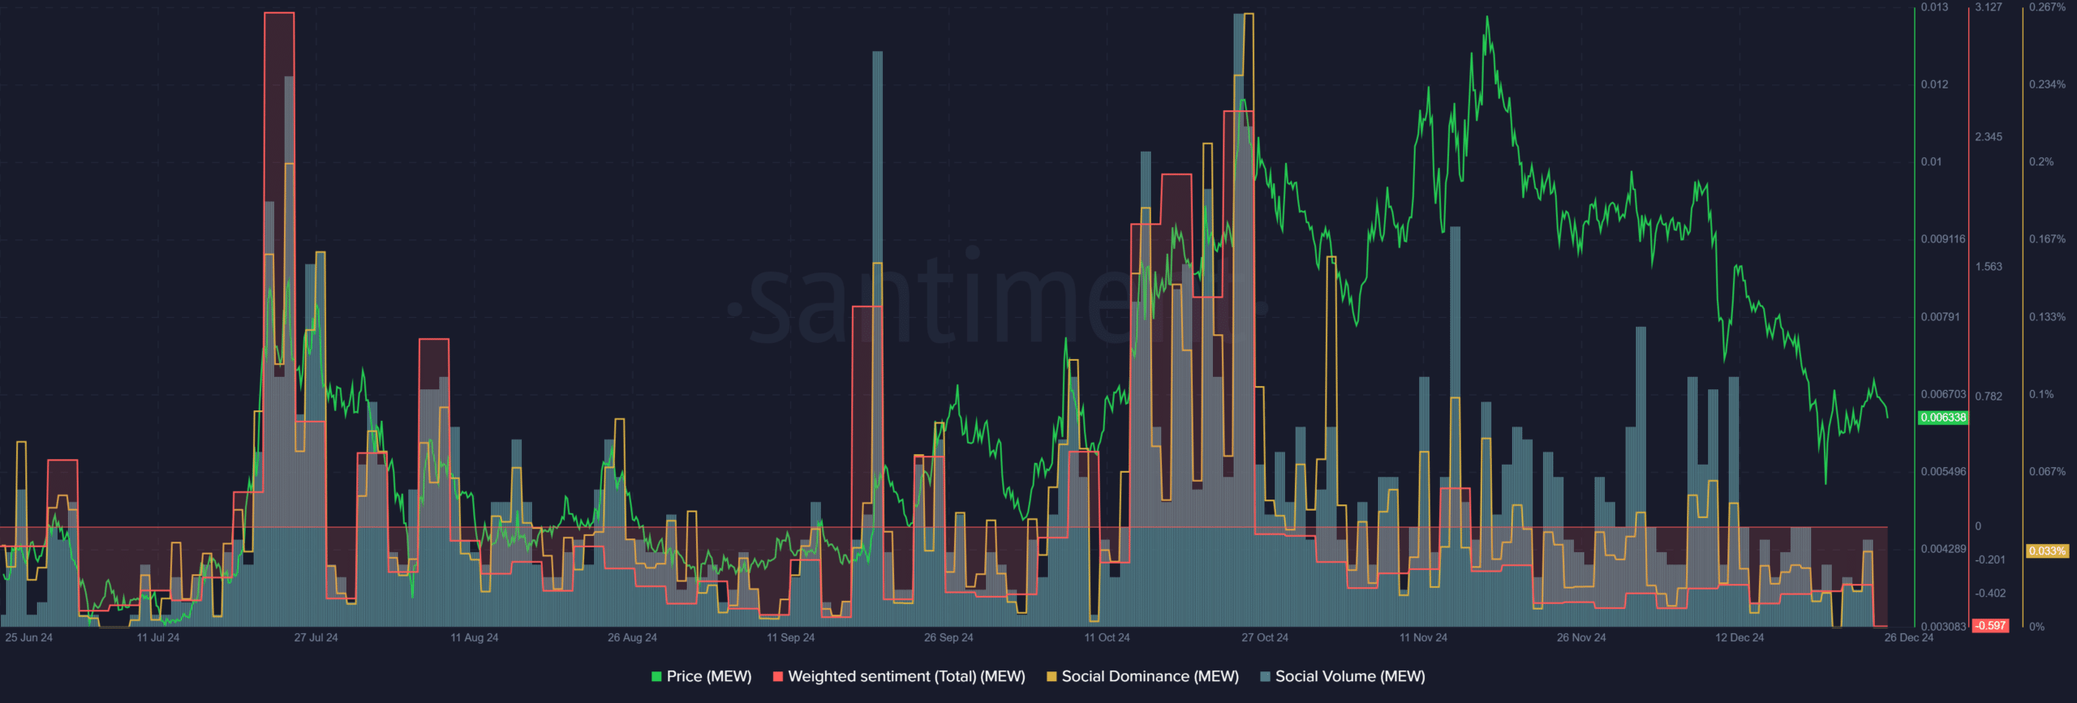Viewport: 2077px width, 703px height.
Task: Click the 26 Sep 24 date label
Action: [x=948, y=637]
